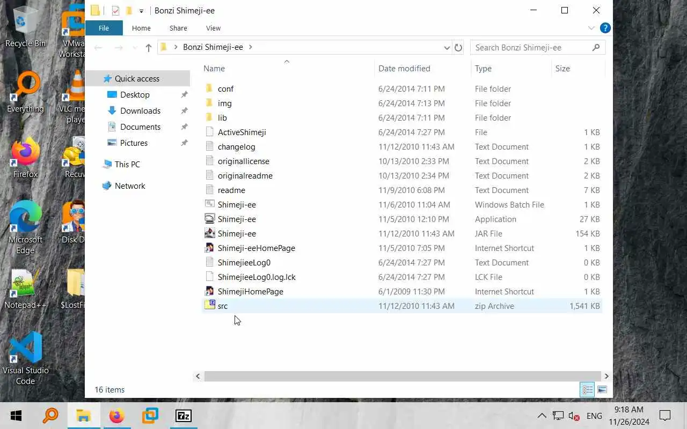Click the muted volume tray icon
The width and height of the screenshot is (687, 429).
pyautogui.click(x=574, y=416)
